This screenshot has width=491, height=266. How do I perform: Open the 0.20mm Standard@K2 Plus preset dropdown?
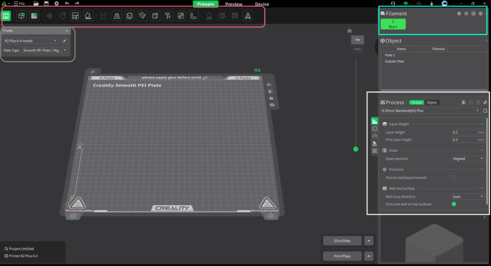coord(430,110)
